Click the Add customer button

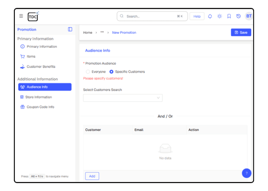(x=92, y=176)
